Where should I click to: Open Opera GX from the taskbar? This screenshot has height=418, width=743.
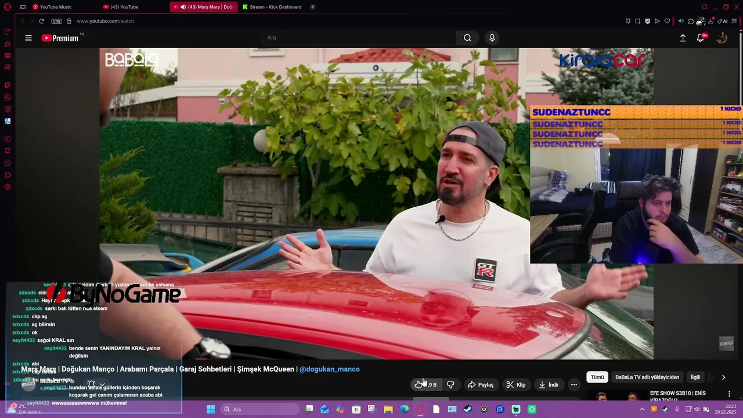420,409
